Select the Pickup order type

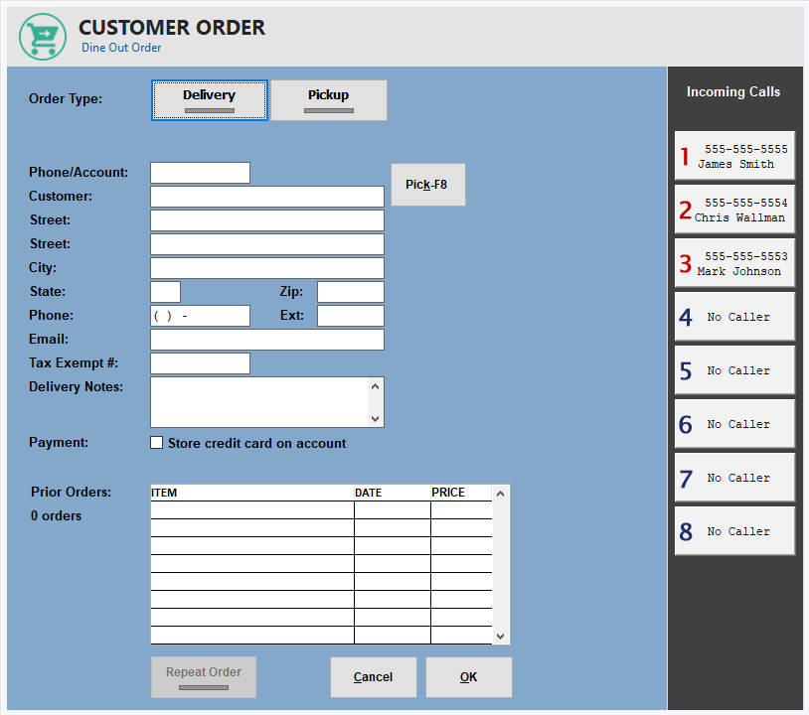329,100
